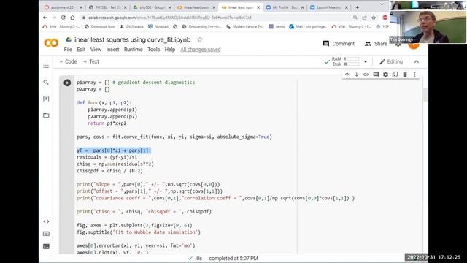This screenshot has height=263, width=467.
Task: Open the File menu
Action: coord(68,50)
